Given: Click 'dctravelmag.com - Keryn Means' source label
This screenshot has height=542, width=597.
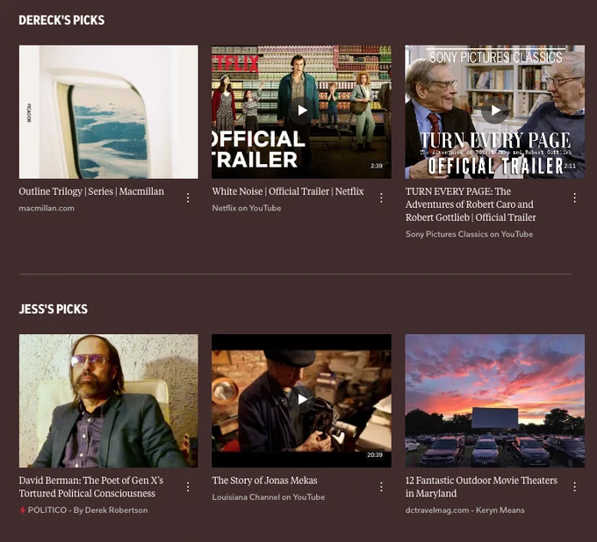Looking at the screenshot, I should 465,510.
